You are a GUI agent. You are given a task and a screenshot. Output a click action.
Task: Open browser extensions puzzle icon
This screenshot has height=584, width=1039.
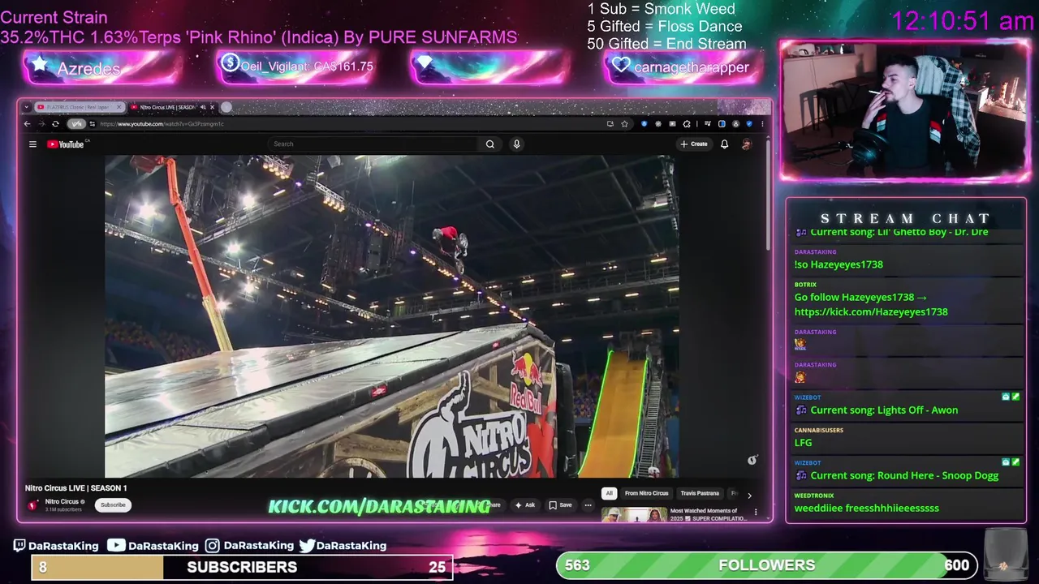coord(687,124)
